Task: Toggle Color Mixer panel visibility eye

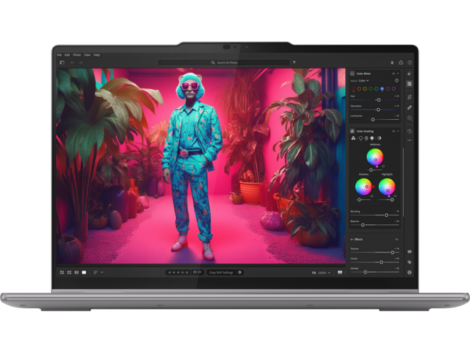Action: (x=393, y=74)
